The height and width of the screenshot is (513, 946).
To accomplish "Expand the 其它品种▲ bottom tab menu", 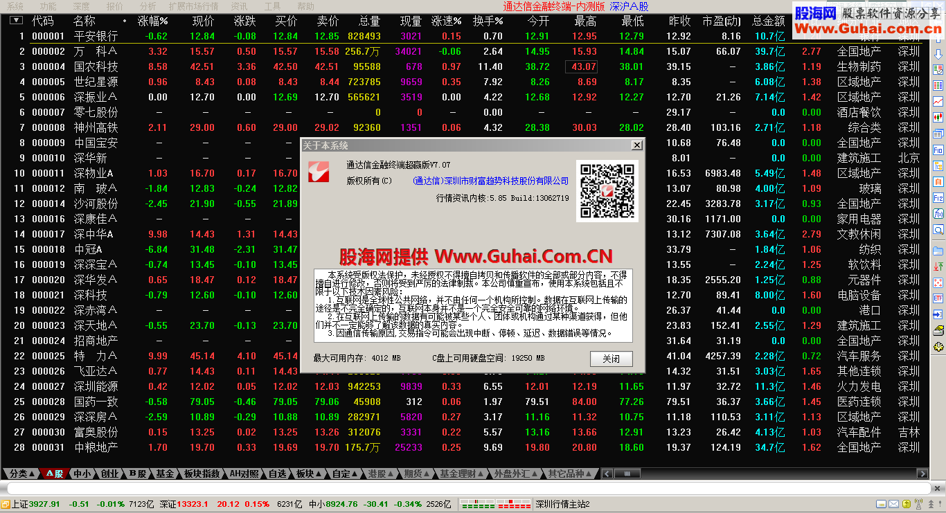I will [x=570, y=474].
